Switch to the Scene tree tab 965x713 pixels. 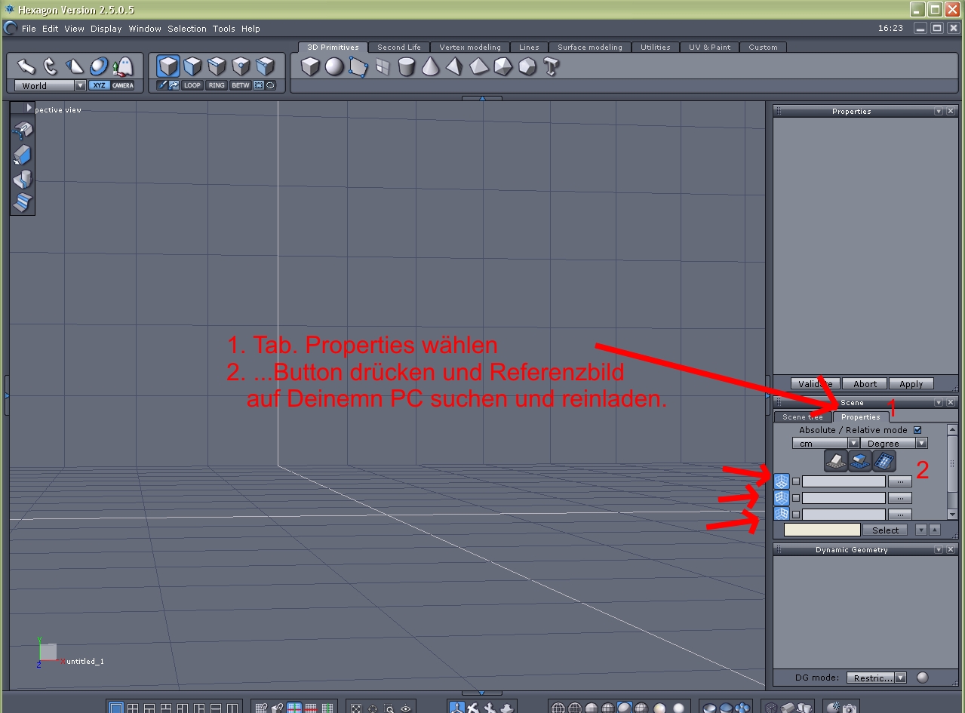(803, 416)
